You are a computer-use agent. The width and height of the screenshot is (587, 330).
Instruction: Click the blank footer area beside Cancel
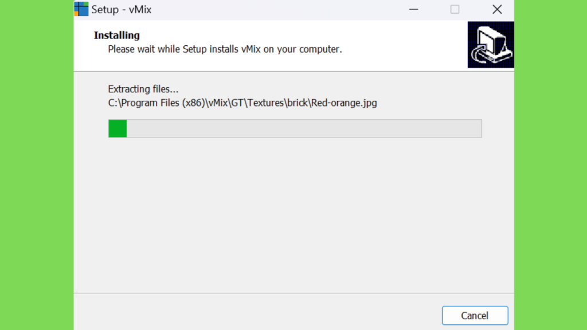coord(257,312)
